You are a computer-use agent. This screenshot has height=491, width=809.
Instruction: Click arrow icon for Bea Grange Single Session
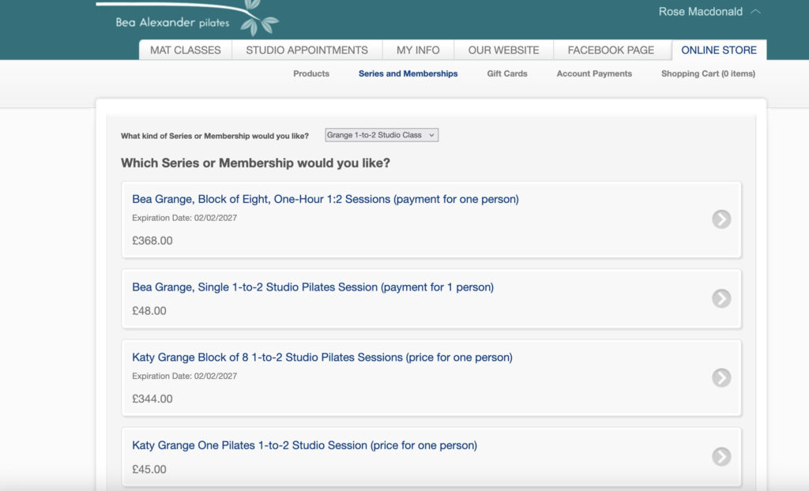[x=721, y=298]
